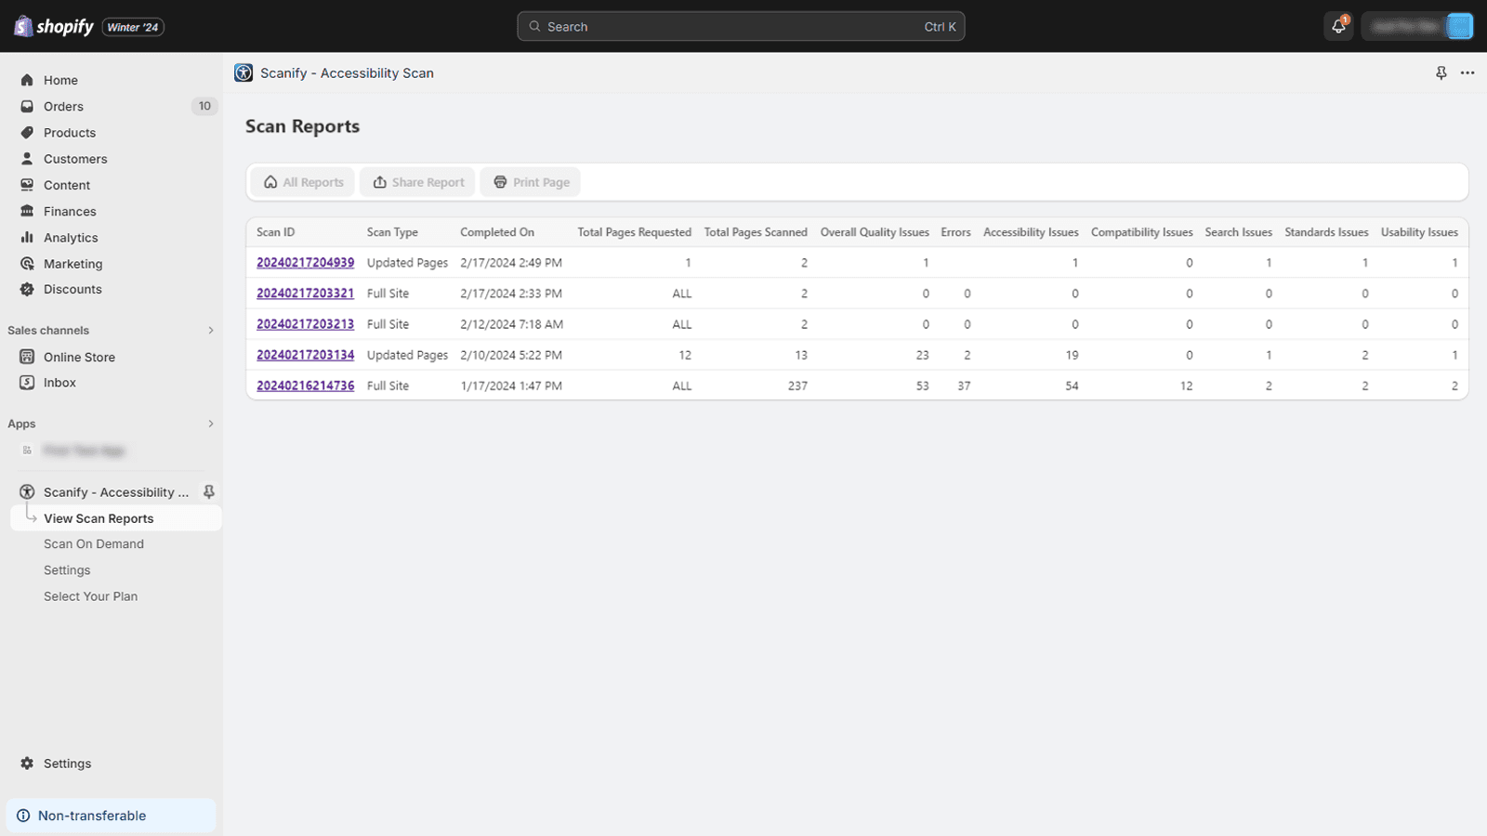Open Discounts section

point(72,289)
